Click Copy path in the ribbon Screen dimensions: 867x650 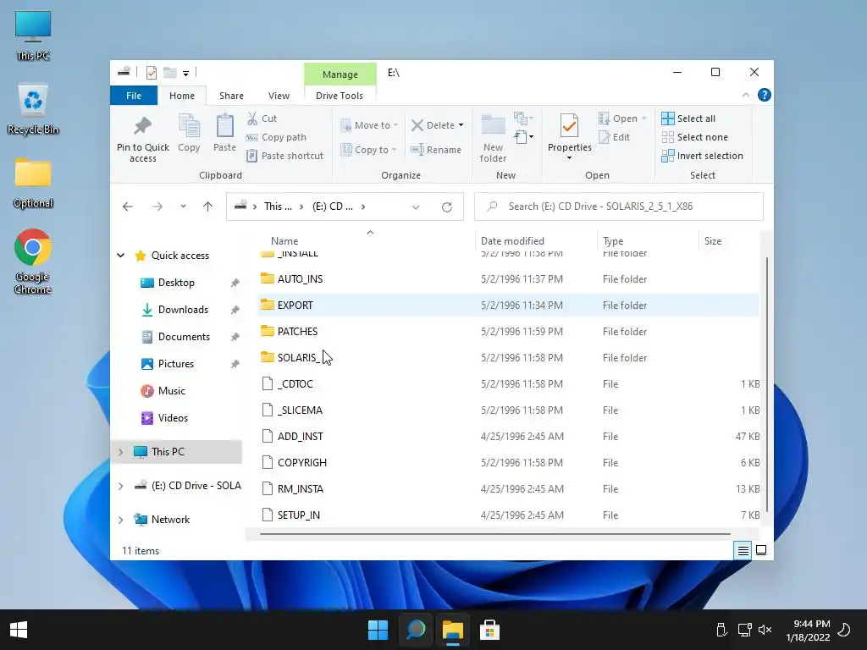click(x=277, y=137)
